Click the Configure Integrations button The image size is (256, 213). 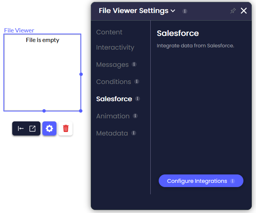[201, 181]
